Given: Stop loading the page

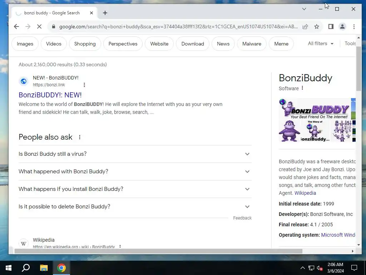Looking at the screenshot, I should pos(39,26).
